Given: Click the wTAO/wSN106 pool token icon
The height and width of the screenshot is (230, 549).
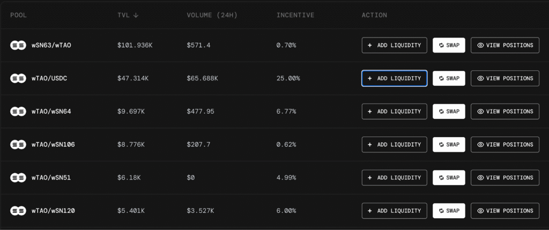Looking at the screenshot, I should pyautogui.click(x=18, y=145).
